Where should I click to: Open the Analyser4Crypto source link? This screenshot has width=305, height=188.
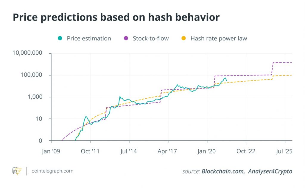pyautogui.click(x=270, y=171)
